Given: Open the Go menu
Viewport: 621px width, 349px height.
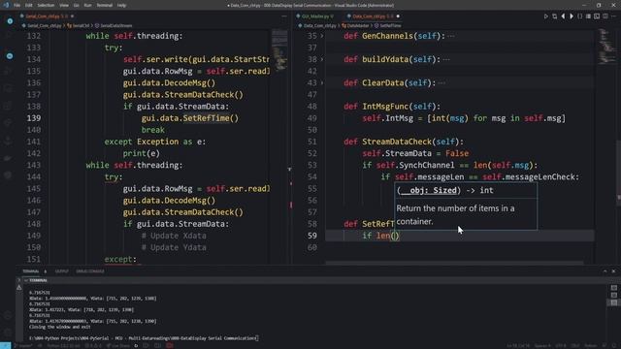Looking at the screenshot, I should pos(76,6).
